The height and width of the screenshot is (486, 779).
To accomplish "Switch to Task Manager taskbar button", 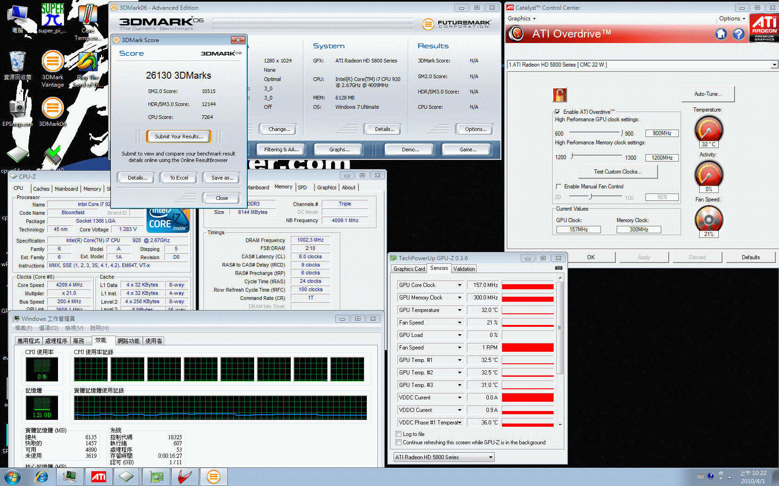I will coord(70,477).
